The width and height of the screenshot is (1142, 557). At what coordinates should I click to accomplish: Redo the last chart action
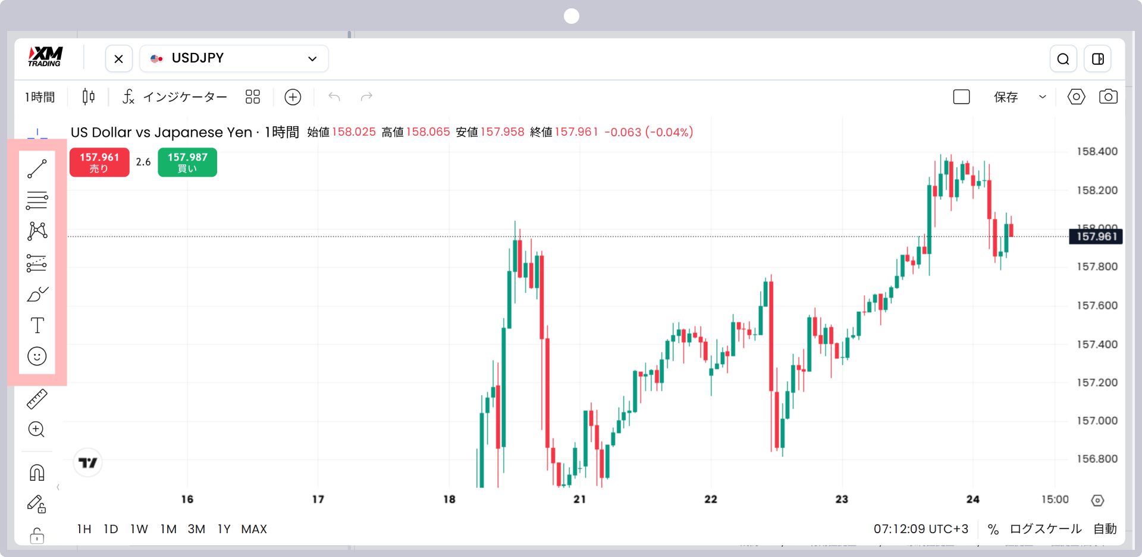[366, 97]
